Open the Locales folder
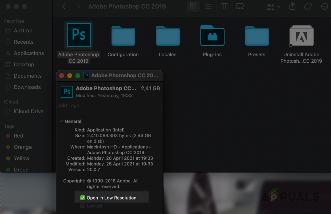This screenshot has width=331, height=214. (x=168, y=36)
